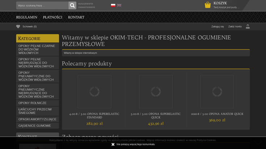Screen dimensions: 266x149
Task: Click the magnifying glass search button
Action: (72, 5)
